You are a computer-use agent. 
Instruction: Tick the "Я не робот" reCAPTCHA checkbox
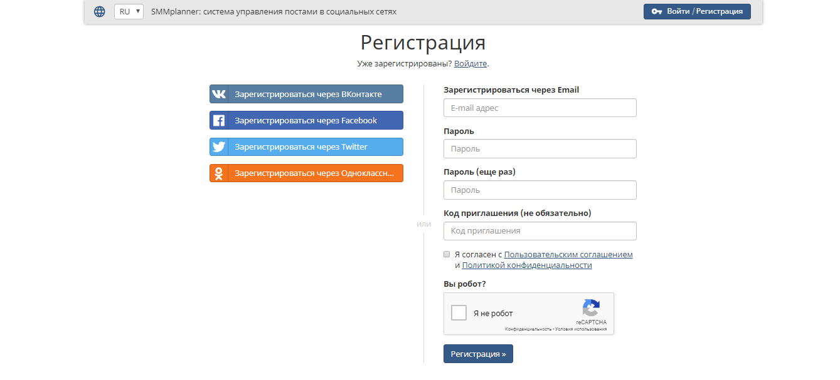point(459,313)
